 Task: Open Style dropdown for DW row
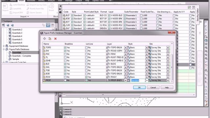[x=147, y=51]
